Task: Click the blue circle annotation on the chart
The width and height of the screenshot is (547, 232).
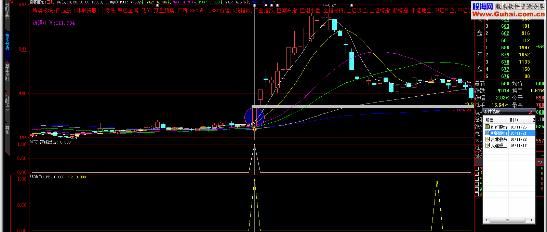Action: pyautogui.click(x=254, y=117)
